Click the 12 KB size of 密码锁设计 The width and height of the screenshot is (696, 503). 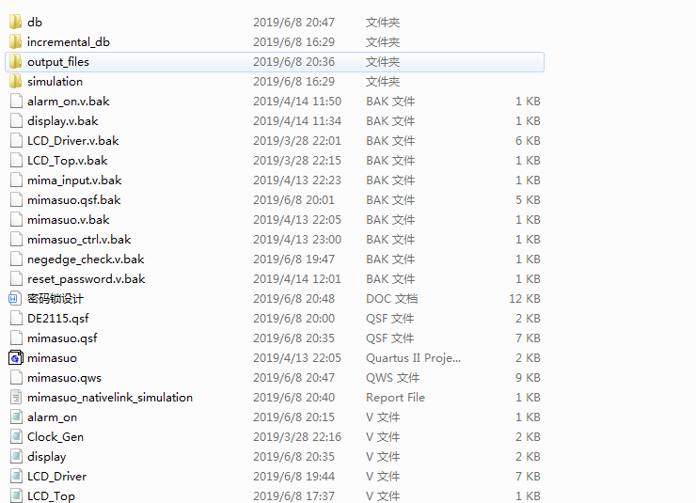coord(525,299)
